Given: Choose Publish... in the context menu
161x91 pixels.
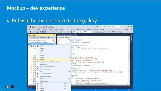Looking at the screenshot, I should point(54,60).
